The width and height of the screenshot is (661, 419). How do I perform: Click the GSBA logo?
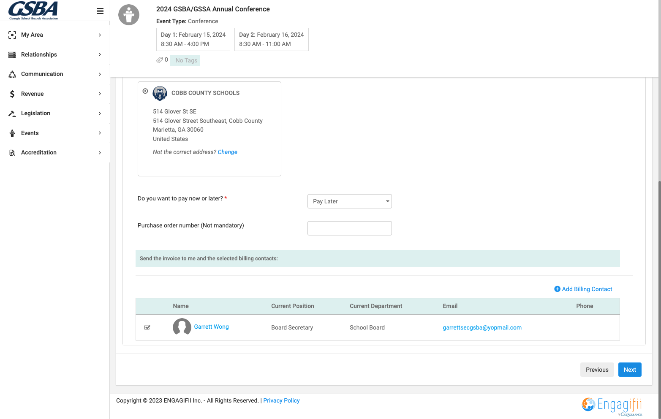tap(33, 11)
